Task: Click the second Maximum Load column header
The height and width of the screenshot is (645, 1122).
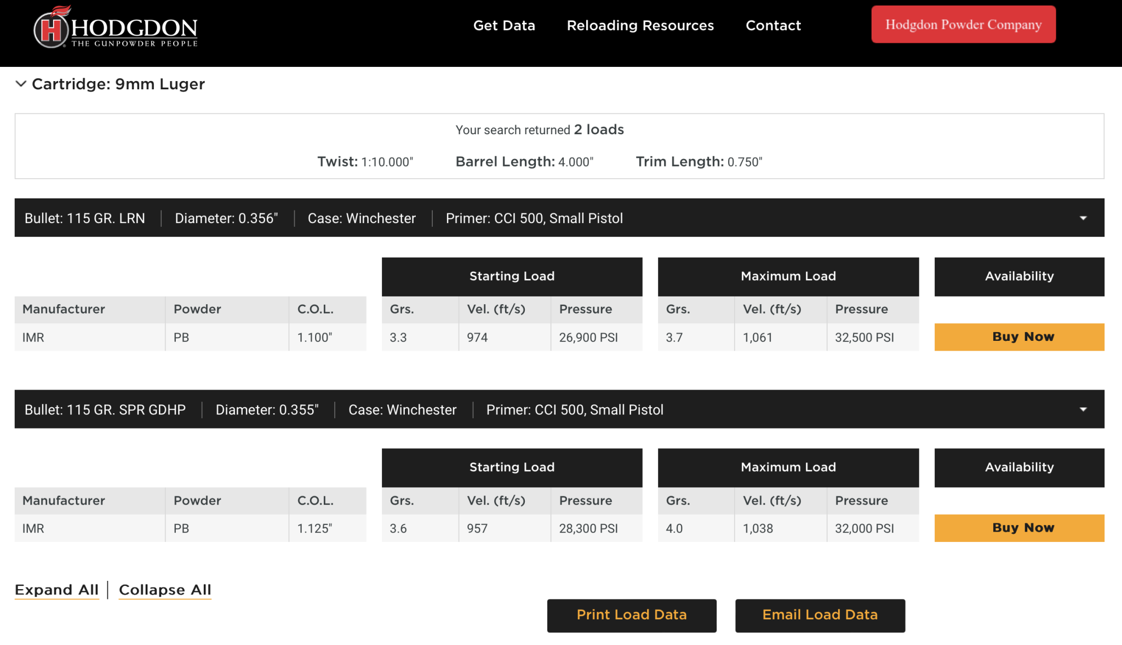Action: coord(788,467)
